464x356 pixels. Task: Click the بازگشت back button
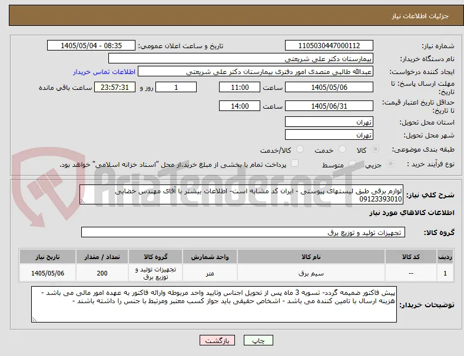pos(217,340)
